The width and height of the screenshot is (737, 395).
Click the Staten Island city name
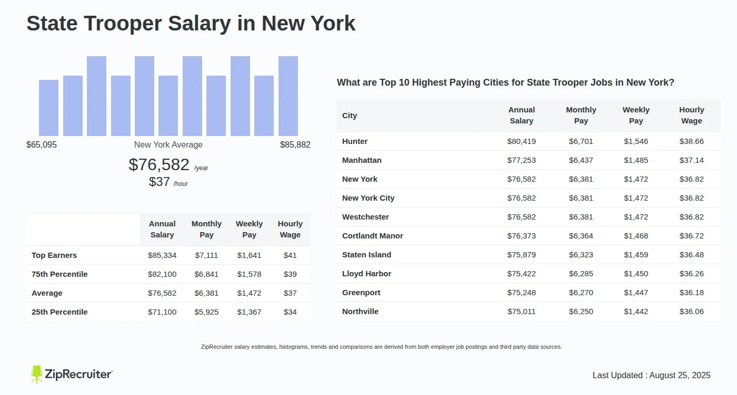pos(366,255)
